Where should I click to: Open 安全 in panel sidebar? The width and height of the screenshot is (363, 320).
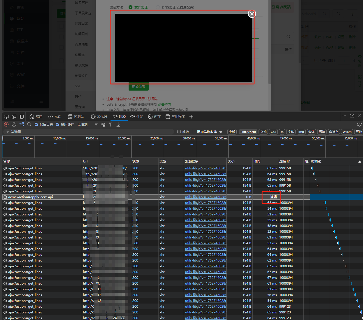point(21,64)
